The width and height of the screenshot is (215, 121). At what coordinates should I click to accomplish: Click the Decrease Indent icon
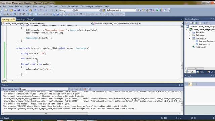tap(20, 14)
